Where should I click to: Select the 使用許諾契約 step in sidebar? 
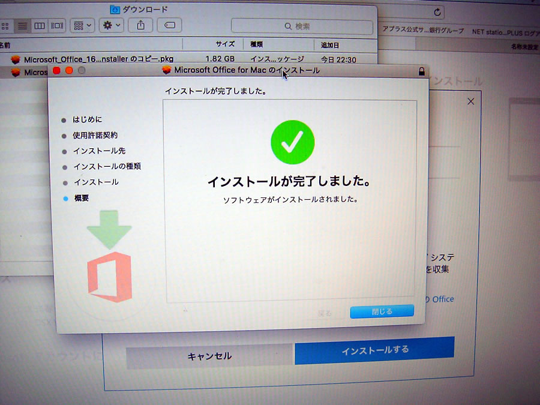tap(95, 136)
